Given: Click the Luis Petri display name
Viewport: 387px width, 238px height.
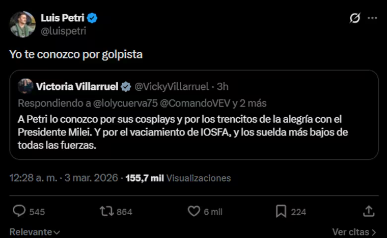Looking at the screenshot, I should tap(63, 18).
